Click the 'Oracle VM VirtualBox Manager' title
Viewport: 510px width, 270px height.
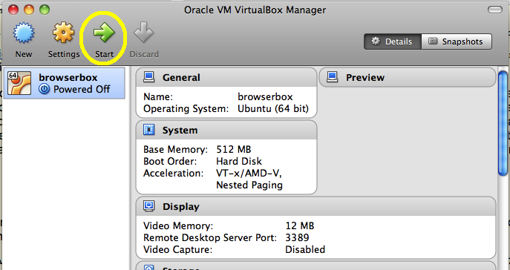pos(255,10)
